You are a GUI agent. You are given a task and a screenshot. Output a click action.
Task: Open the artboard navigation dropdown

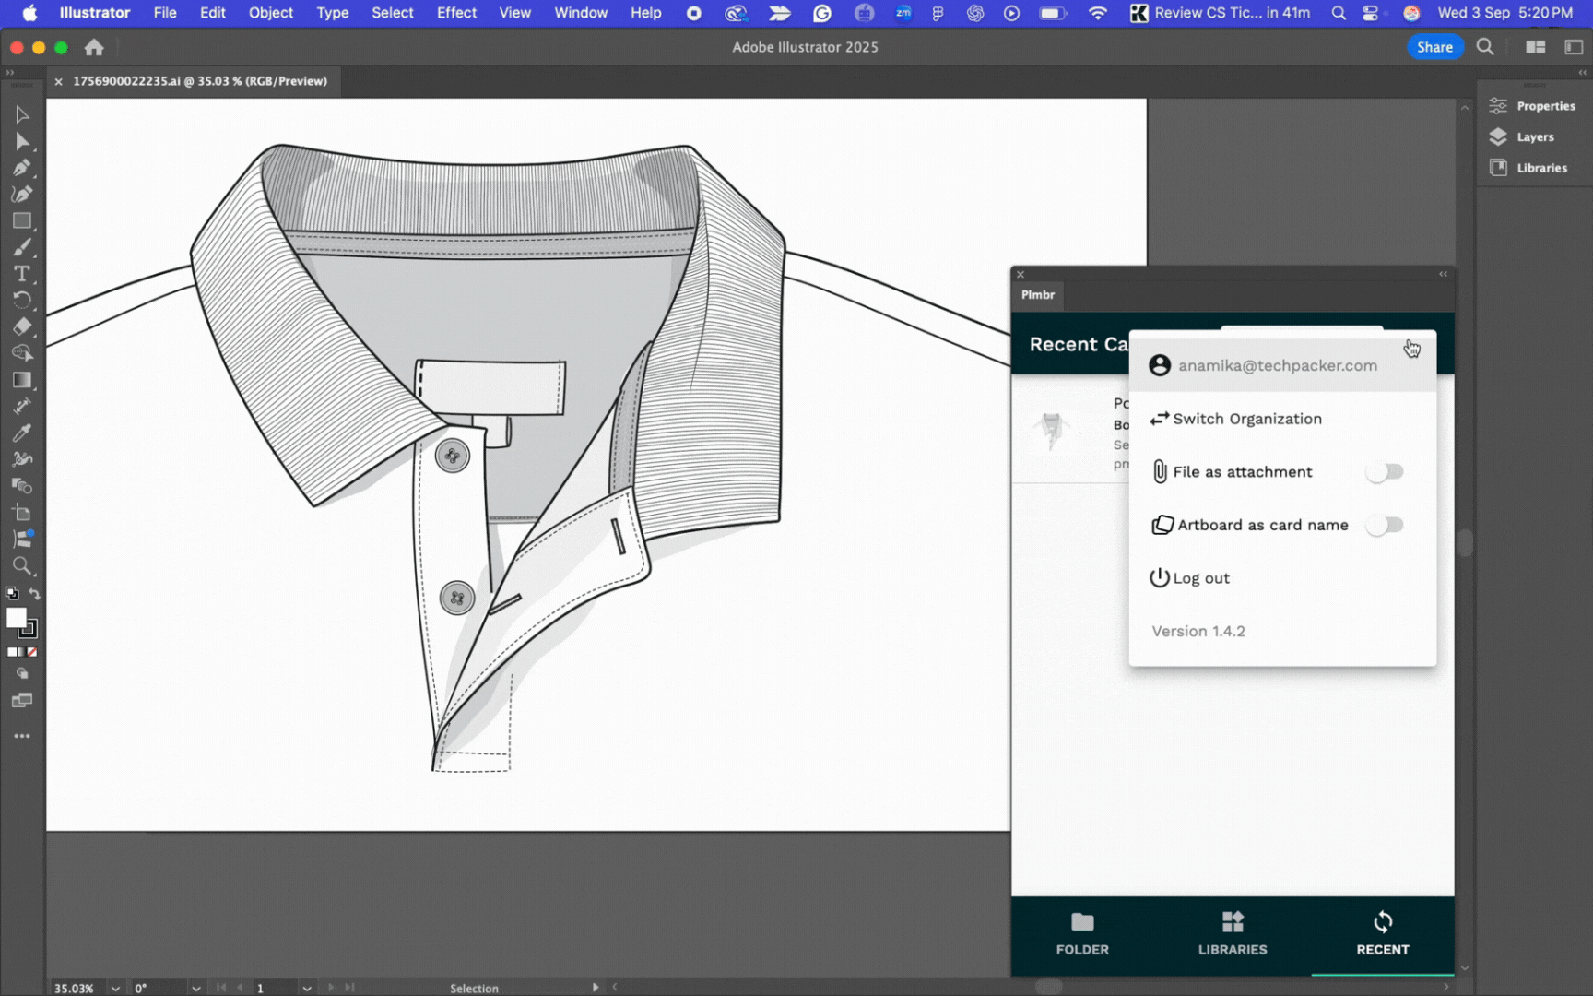[307, 988]
